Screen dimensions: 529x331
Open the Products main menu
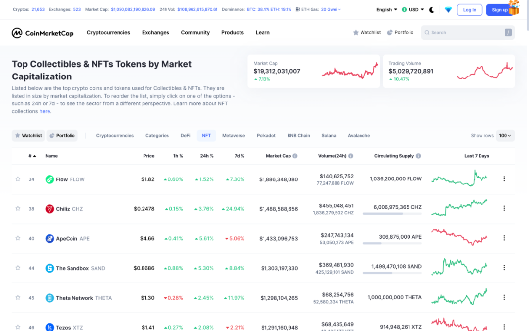coord(233,33)
